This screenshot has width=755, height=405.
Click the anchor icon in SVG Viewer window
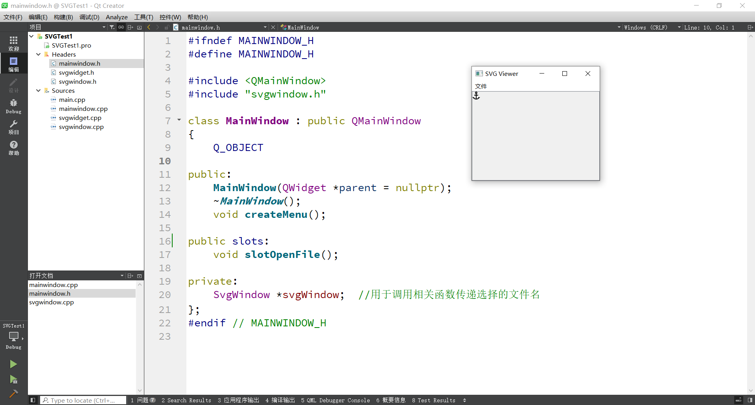476,96
